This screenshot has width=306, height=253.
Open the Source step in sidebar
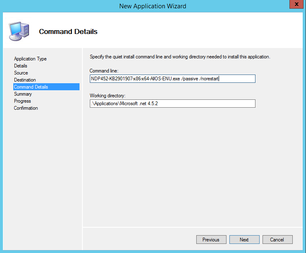pos(21,73)
